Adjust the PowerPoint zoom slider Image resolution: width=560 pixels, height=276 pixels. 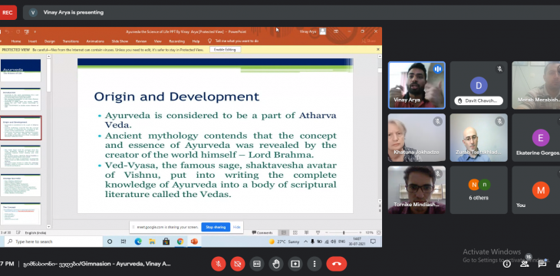(x=344, y=233)
